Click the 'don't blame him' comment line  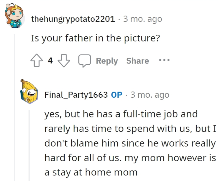(x=130, y=143)
